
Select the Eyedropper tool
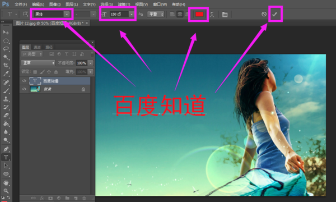click(6, 74)
